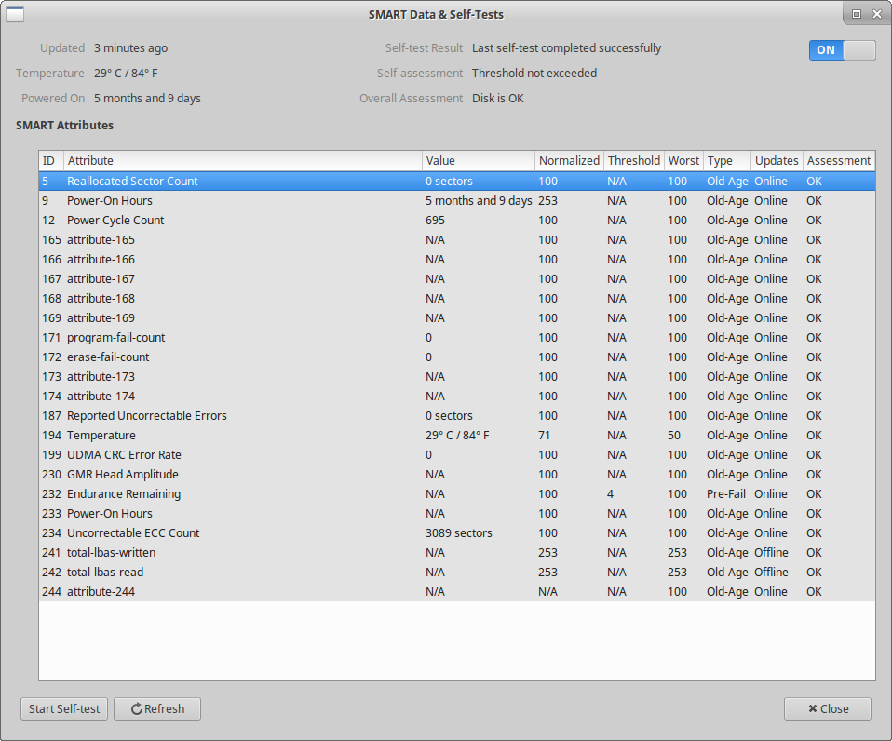Select the Endurance Remaining row

click(457, 494)
